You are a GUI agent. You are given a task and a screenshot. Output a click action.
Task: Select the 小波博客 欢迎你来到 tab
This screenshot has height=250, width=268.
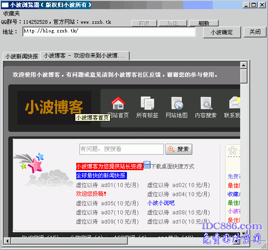point(85,56)
